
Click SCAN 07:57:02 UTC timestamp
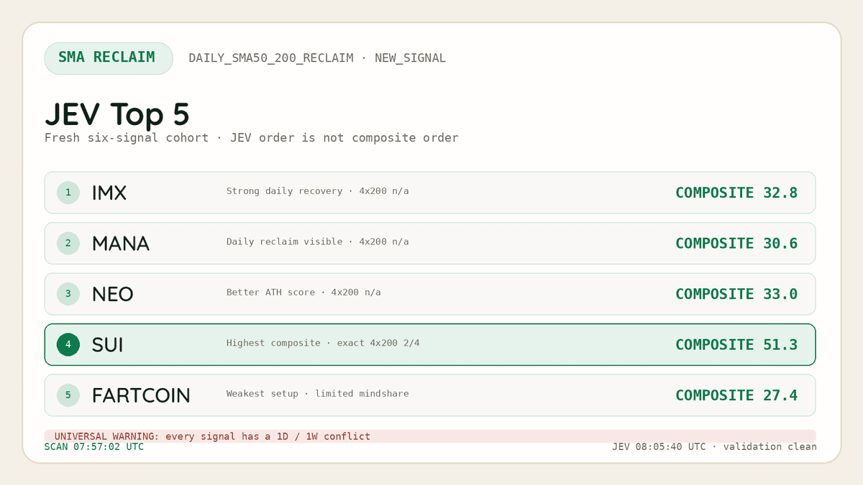pyautogui.click(x=94, y=447)
